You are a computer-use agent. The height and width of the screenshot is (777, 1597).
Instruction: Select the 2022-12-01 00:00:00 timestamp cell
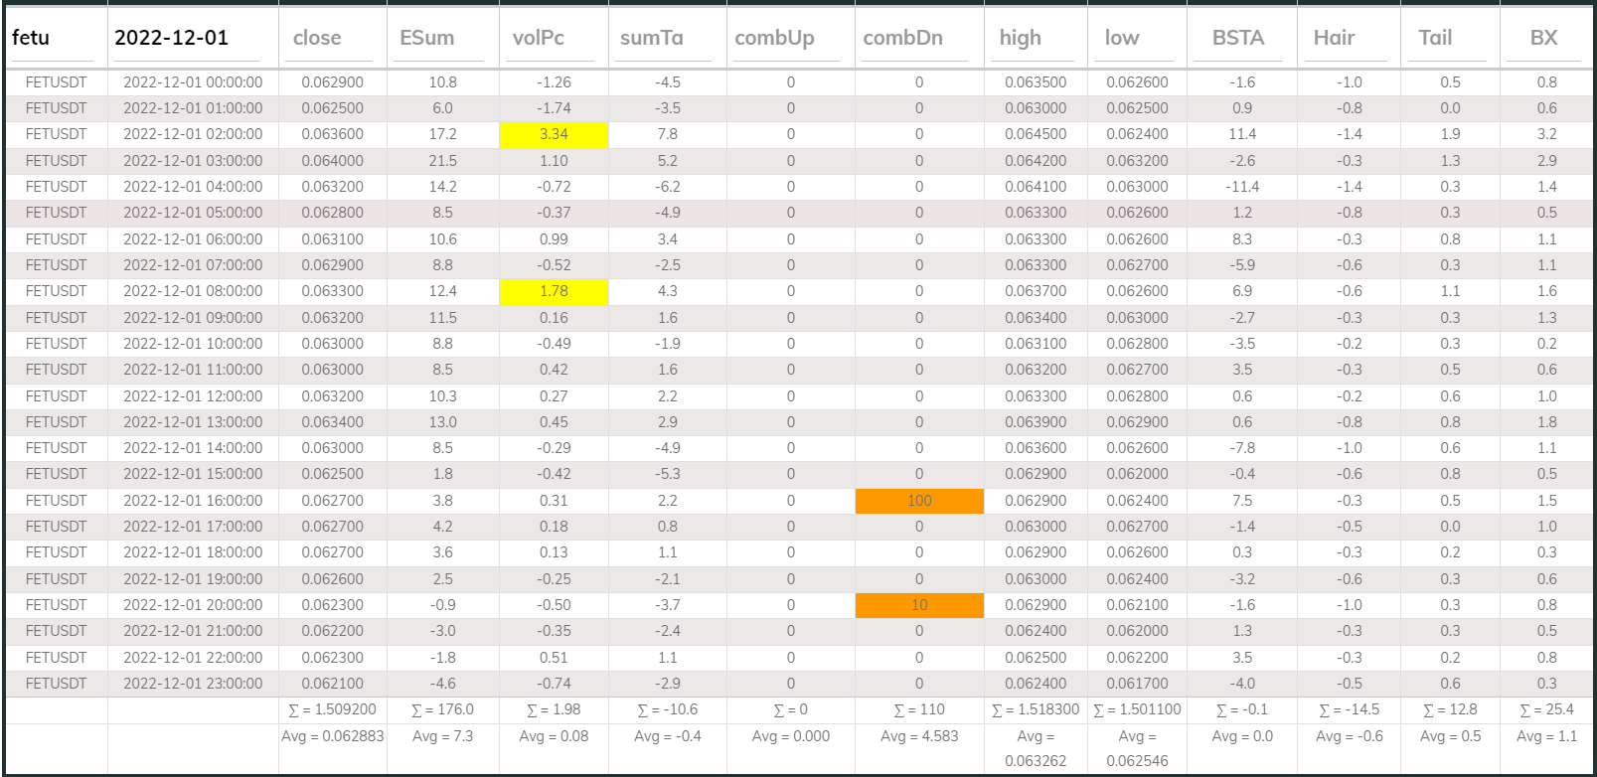click(193, 82)
